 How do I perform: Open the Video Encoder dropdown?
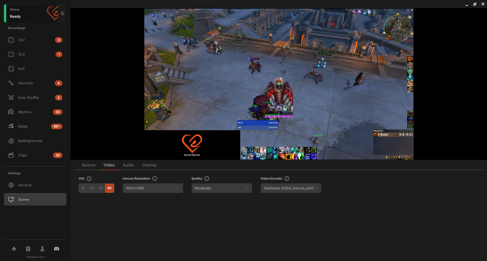pos(291,188)
